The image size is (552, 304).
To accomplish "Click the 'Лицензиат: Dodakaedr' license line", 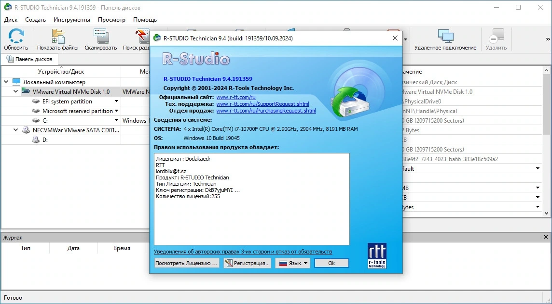I will pos(183,159).
